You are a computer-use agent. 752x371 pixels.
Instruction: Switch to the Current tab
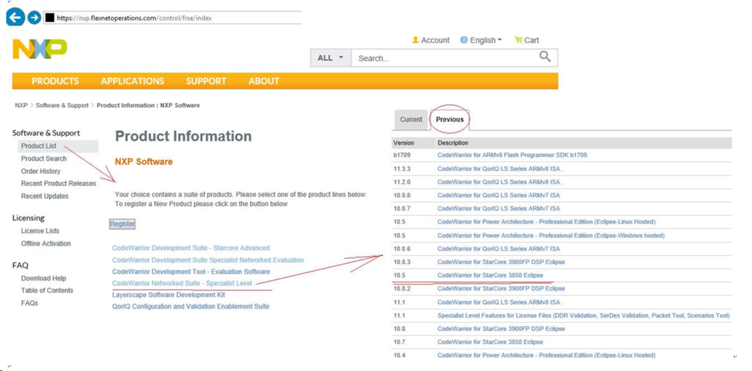pos(411,120)
